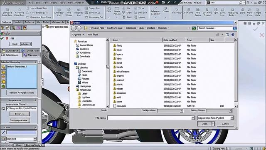266x150 pixels.
Task: Open the Appearance Files type dropdown
Action: point(232,118)
